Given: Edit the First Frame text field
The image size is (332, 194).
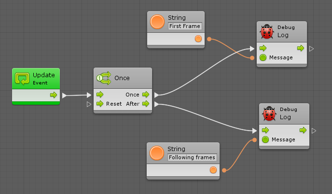Looking at the screenshot, I should (185, 26).
